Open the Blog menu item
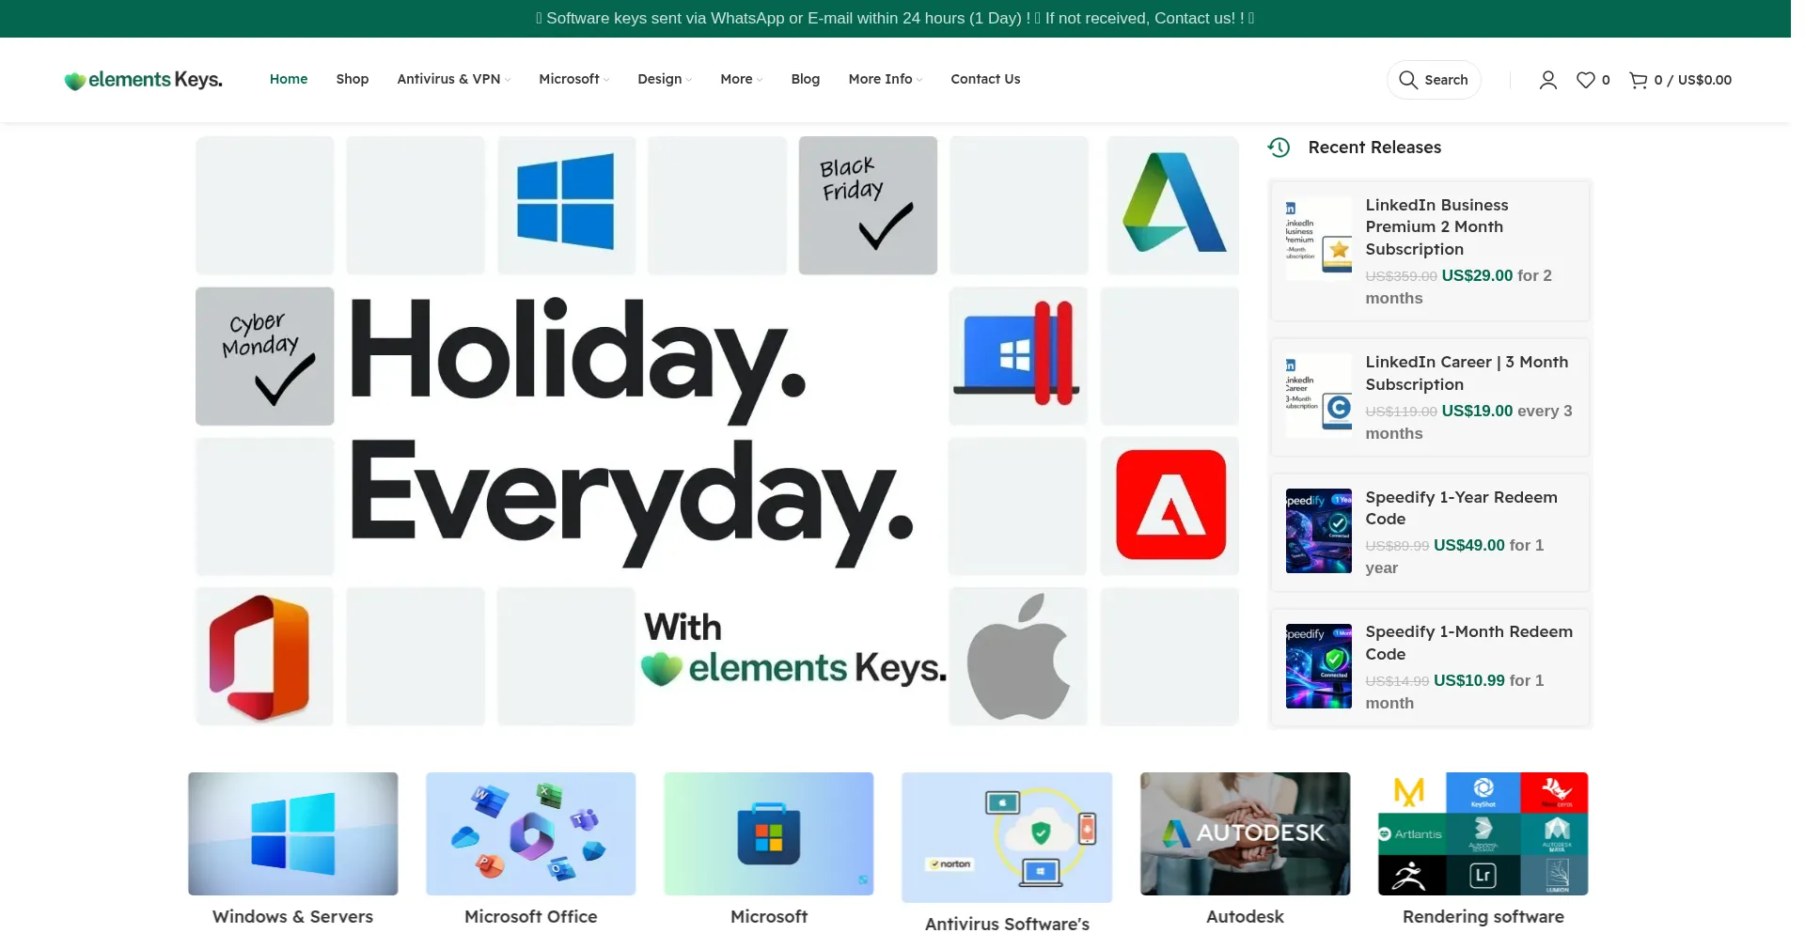This screenshot has width=1805, height=933. click(806, 80)
